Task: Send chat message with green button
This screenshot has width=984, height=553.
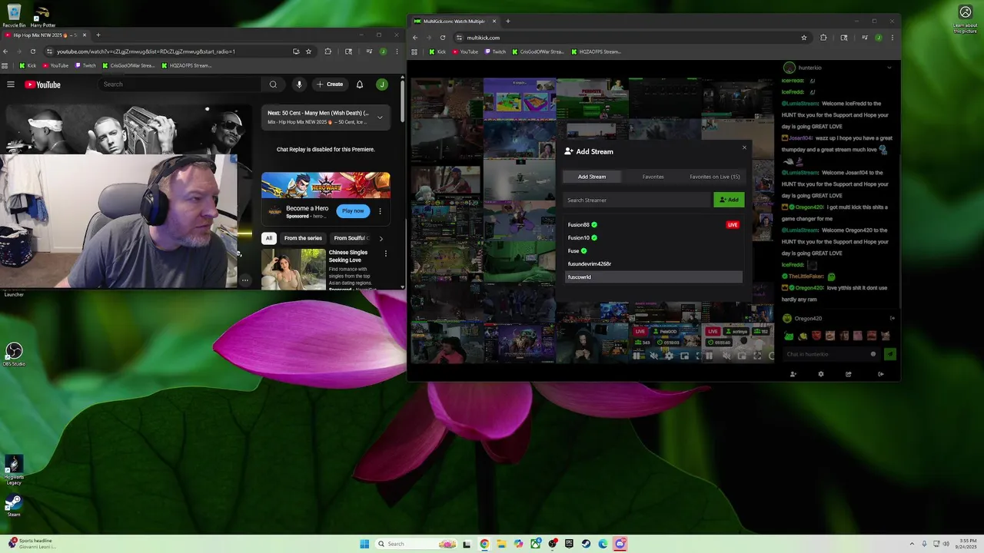Action: (889, 354)
